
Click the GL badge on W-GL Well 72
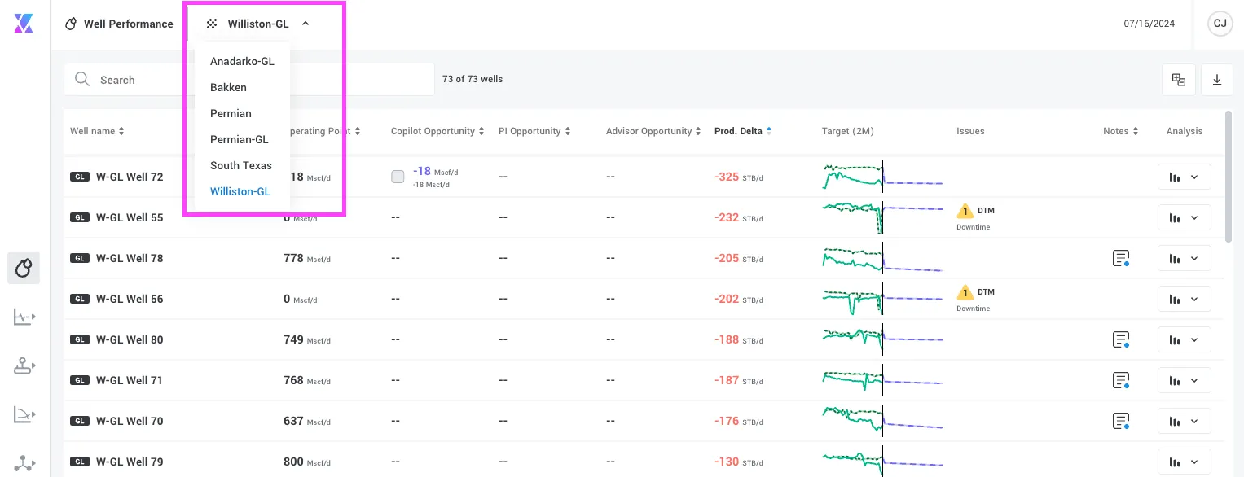click(80, 177)
